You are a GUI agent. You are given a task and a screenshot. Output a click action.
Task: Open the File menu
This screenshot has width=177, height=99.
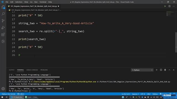coord(7,2)
